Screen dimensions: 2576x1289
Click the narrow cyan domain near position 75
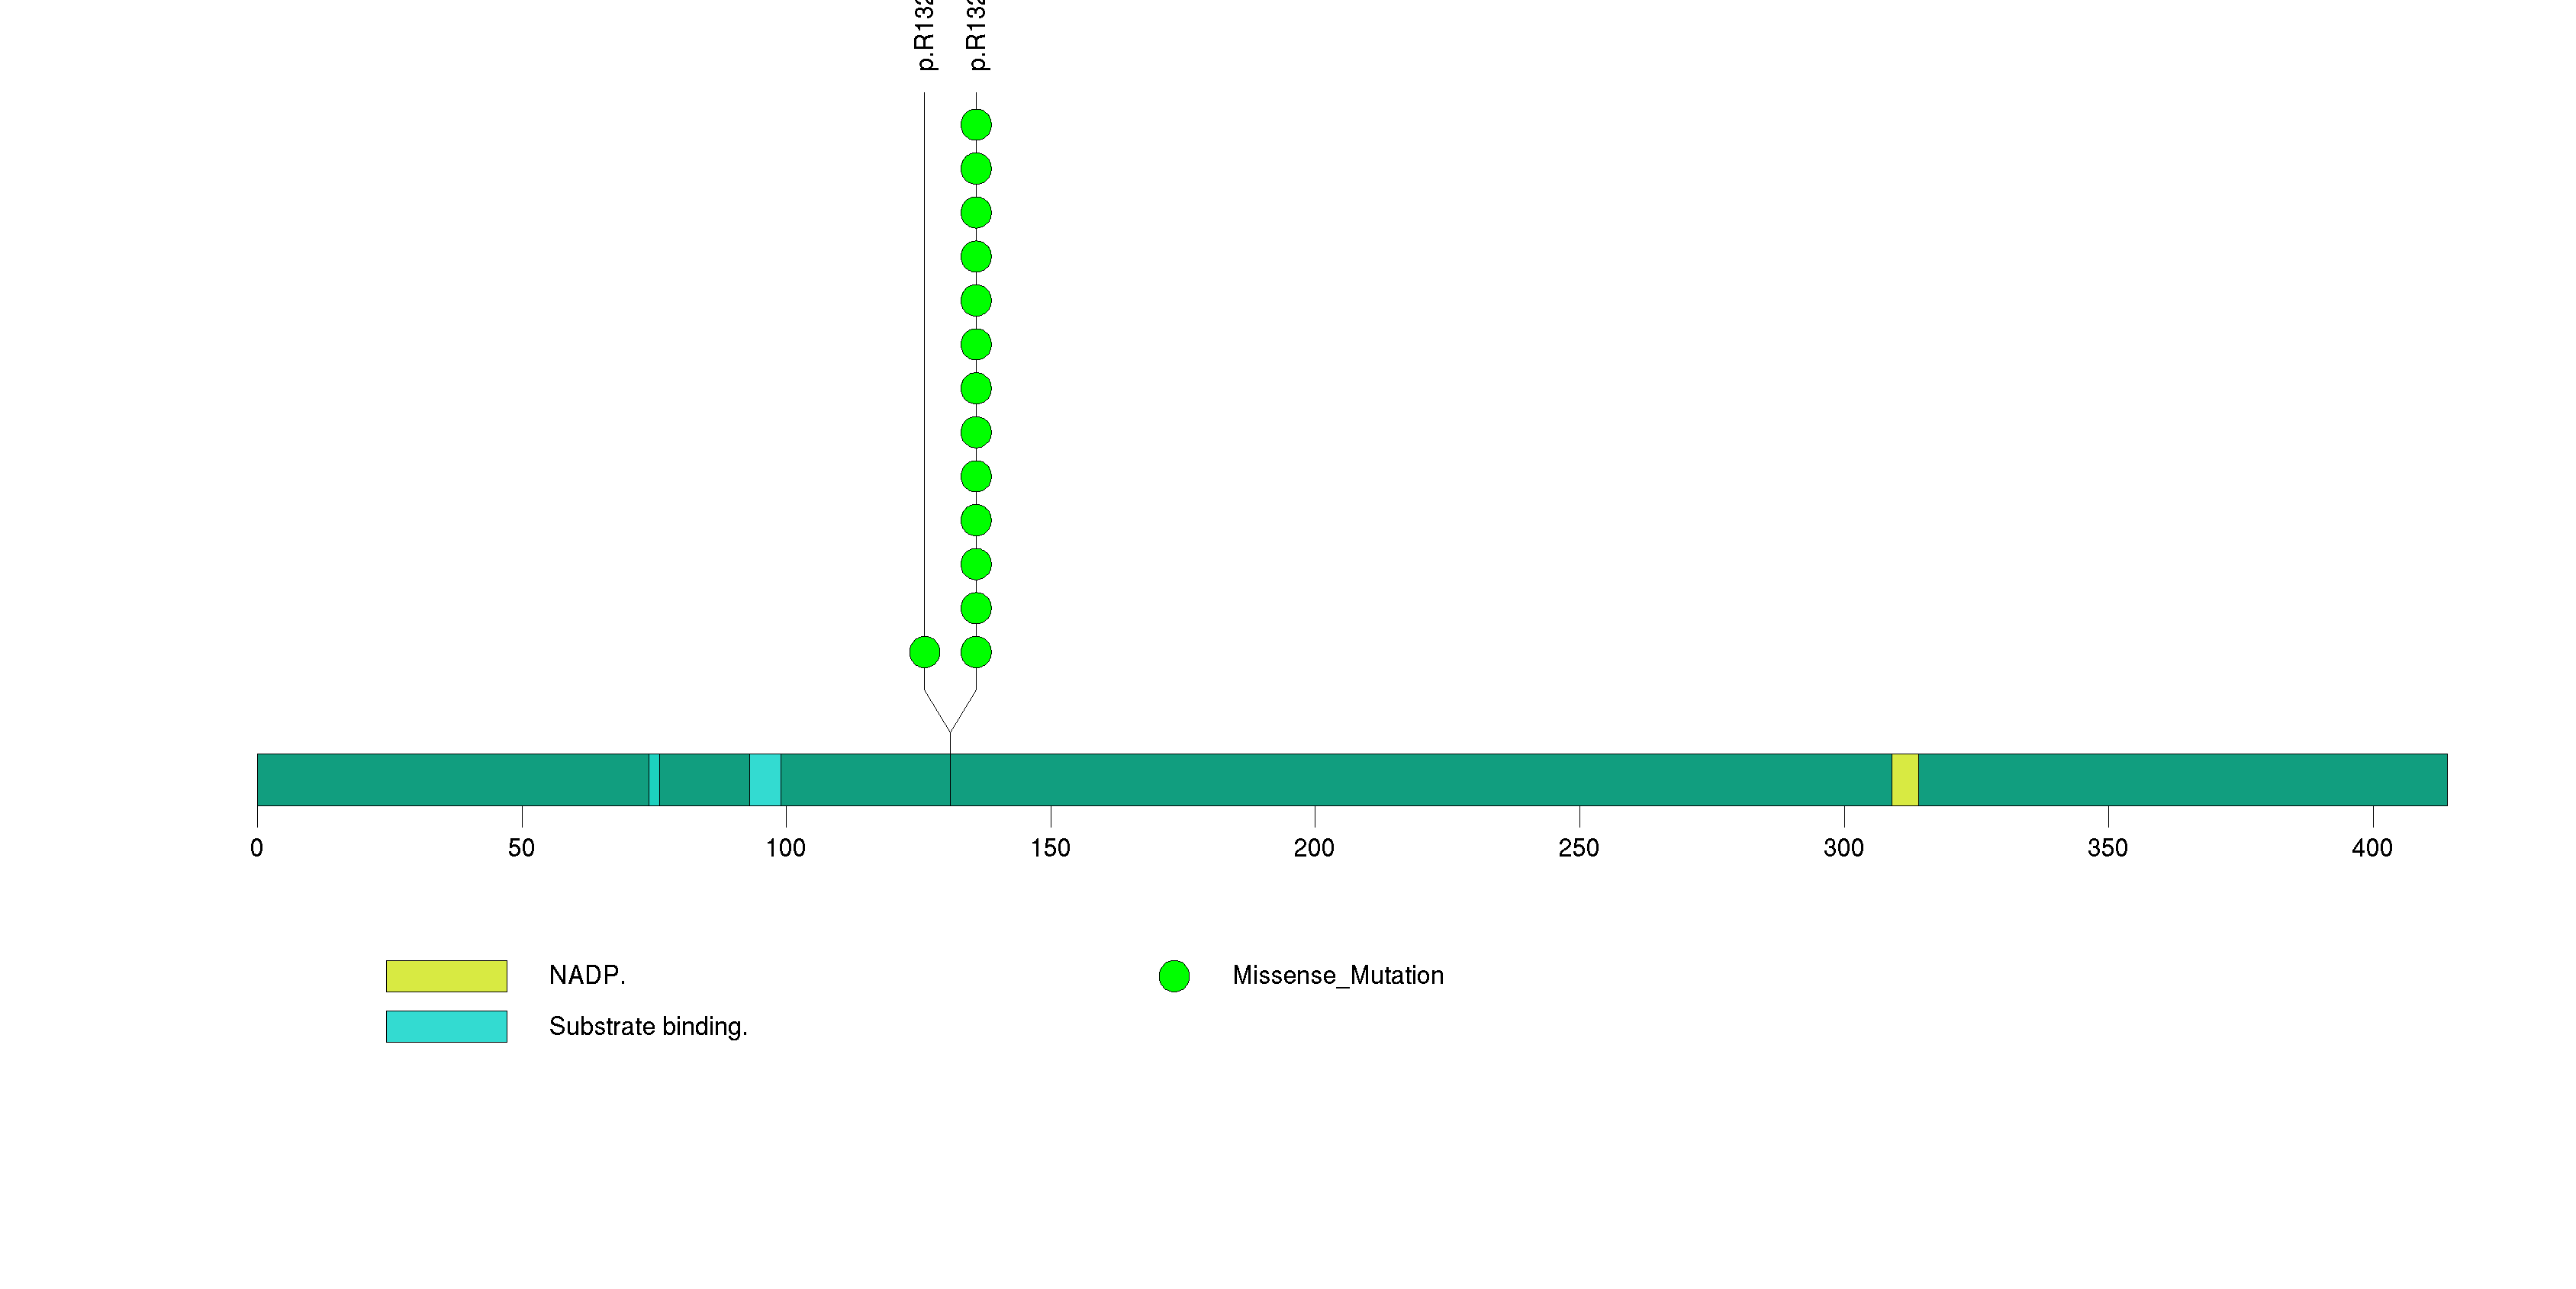click(654, 780)
